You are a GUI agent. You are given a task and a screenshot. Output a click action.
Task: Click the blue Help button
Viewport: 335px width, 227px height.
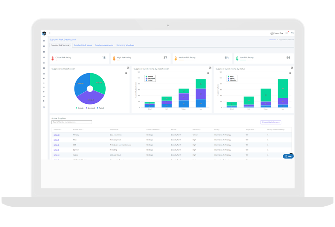(x=288, y=156)
